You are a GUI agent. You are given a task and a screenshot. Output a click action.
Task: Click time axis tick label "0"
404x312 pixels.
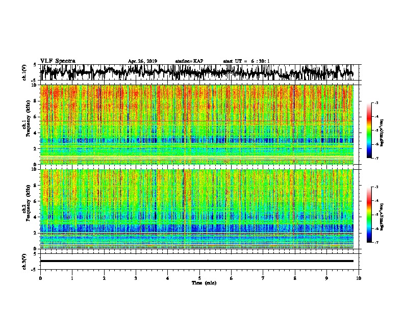(x=40, y=278)
